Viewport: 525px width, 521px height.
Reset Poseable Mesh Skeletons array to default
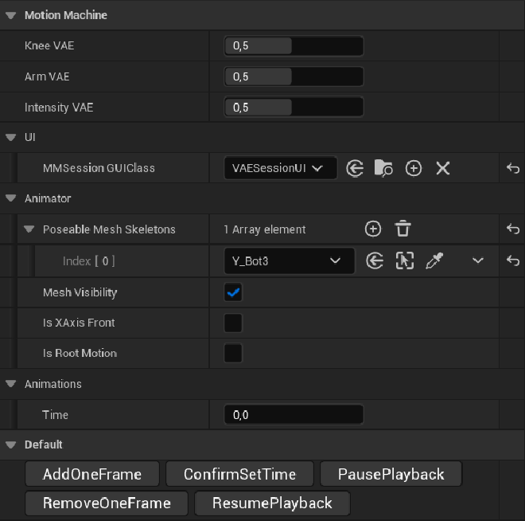coord(512,229)
